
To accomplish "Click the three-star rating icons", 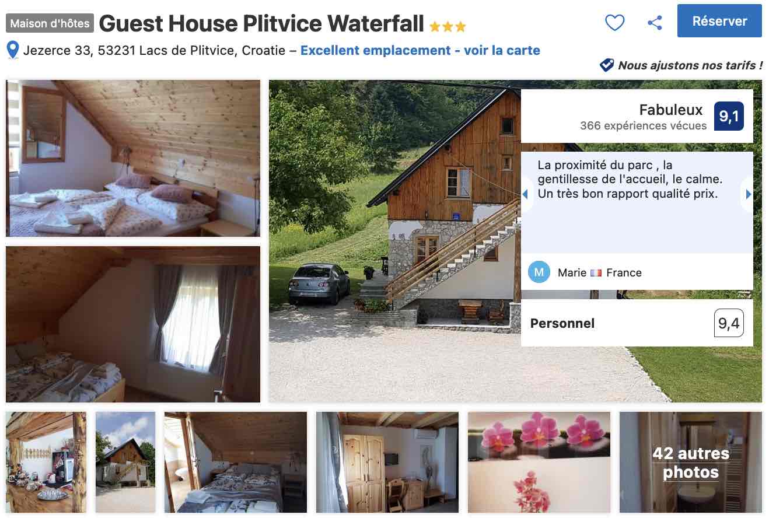I will [448, 26].
